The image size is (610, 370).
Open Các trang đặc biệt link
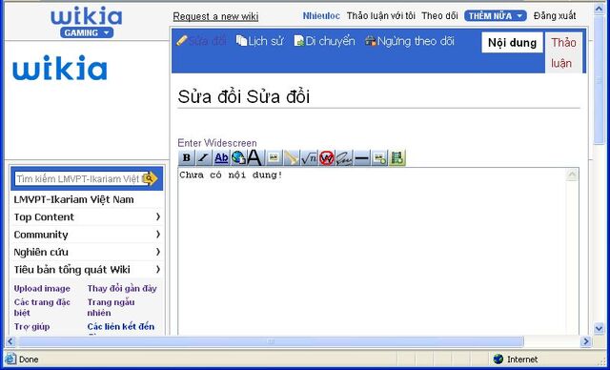tap(42, 307)
